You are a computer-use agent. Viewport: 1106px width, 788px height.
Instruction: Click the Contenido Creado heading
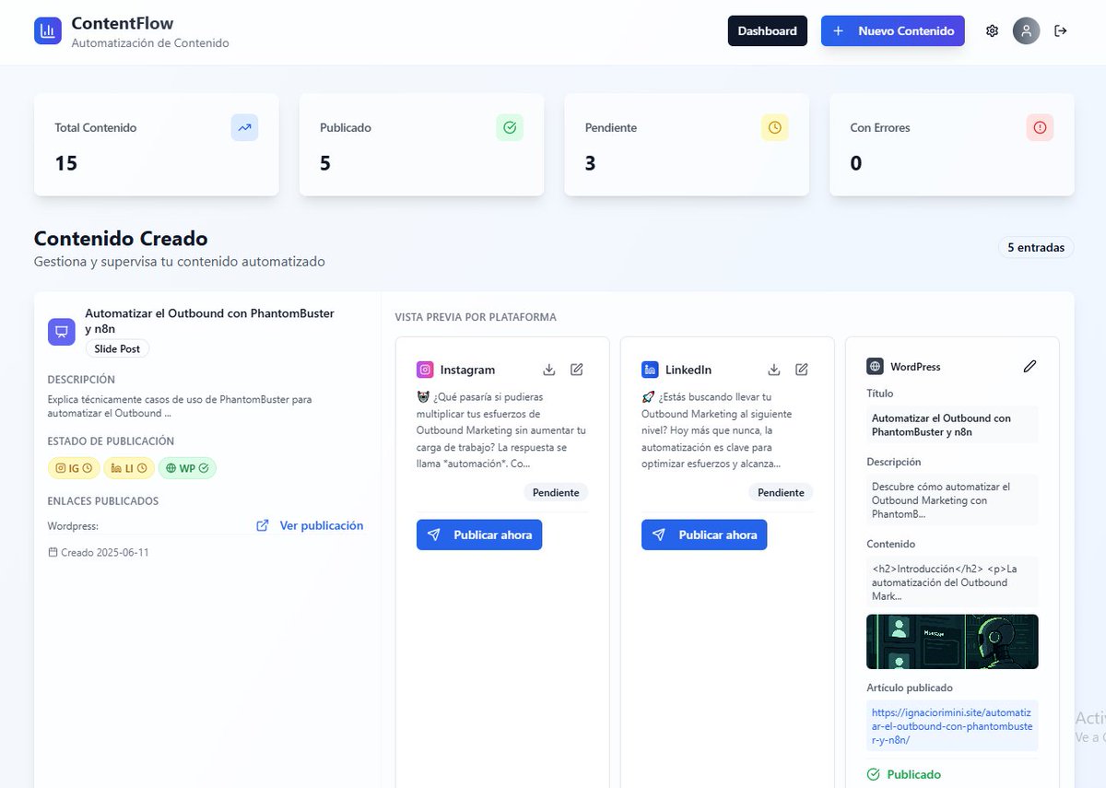(x=121, y=239)
